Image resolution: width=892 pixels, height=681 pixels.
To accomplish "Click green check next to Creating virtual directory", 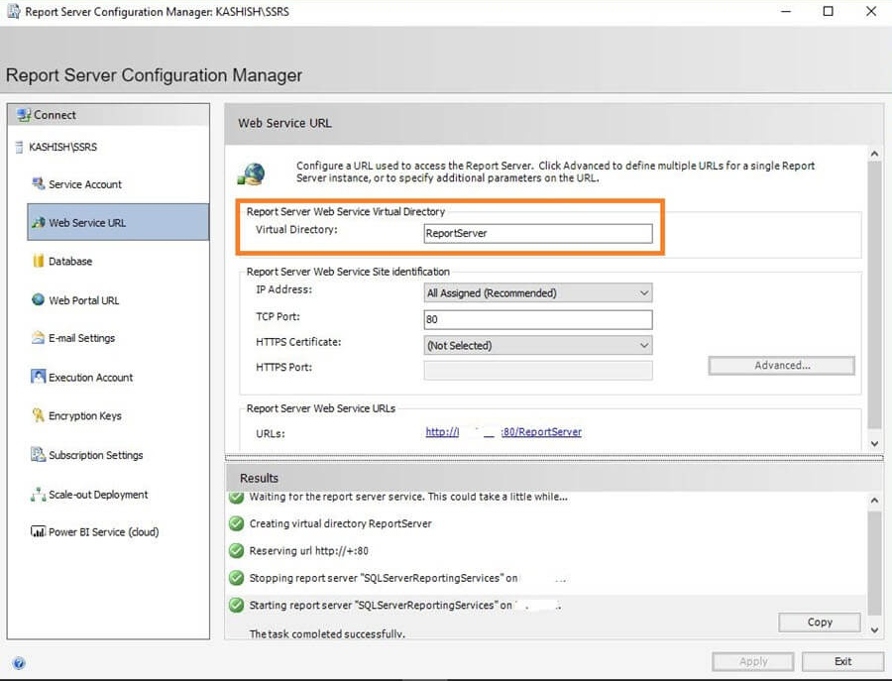I will [236, 523].
